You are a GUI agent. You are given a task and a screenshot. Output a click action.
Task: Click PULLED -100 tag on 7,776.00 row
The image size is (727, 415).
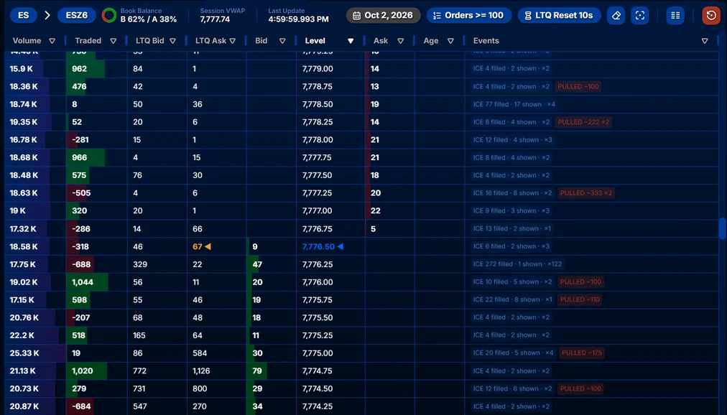coord(580,282)
